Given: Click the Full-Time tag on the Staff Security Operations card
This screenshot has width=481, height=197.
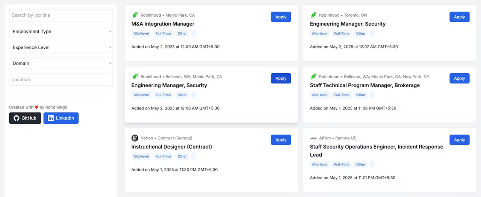Looking at the screenshot, I should (x=342, y=164).
